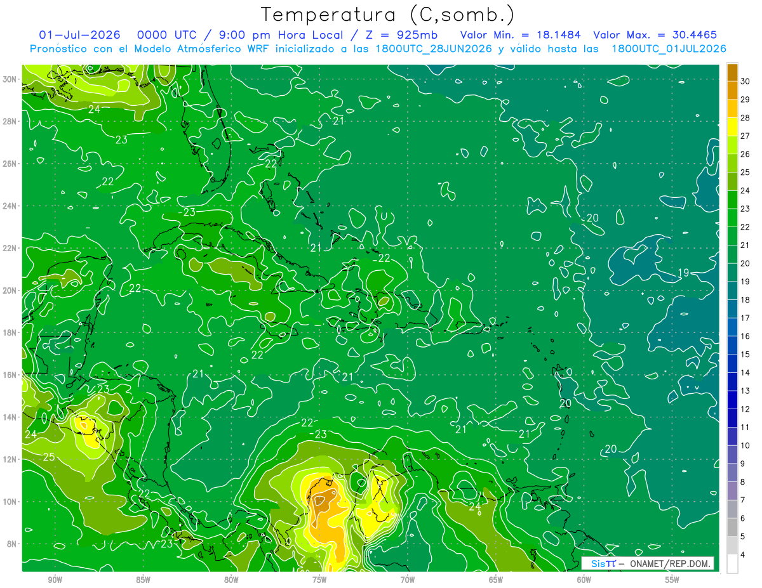The width and height of the screenshot is (762, 588).
Task: Click the colorbar label "15"
Action: (x=745, y=354)
